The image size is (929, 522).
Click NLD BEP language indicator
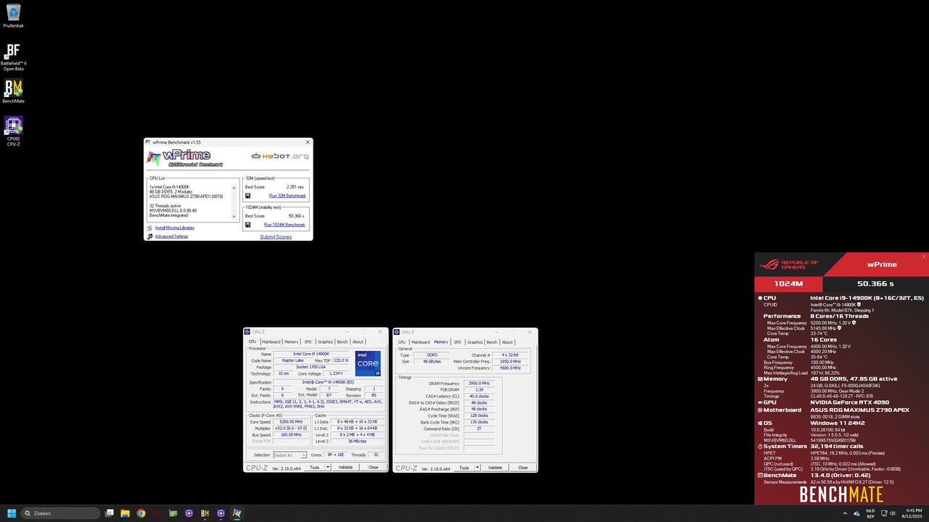(x=870, y=513)
